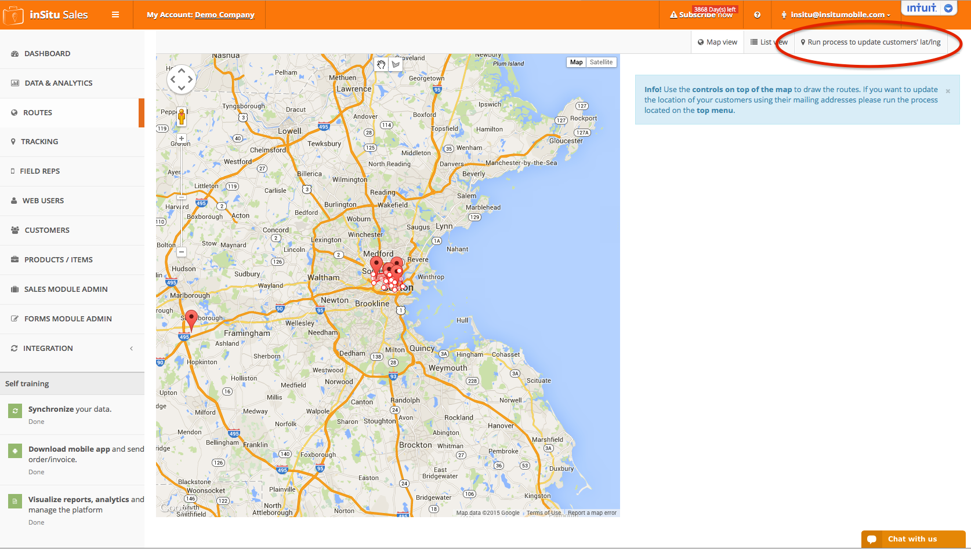
Task: Go to Tracking in the sidebar
Action: point(39,141)
